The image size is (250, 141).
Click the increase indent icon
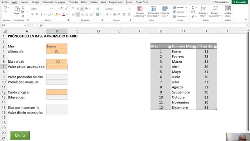pos(91,14)
